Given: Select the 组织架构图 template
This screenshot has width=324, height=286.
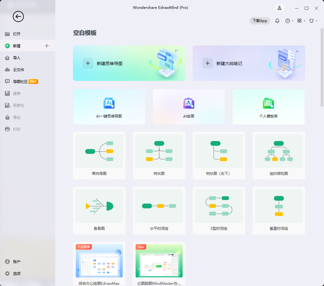Looking at the screenshot, I should 279,156.
